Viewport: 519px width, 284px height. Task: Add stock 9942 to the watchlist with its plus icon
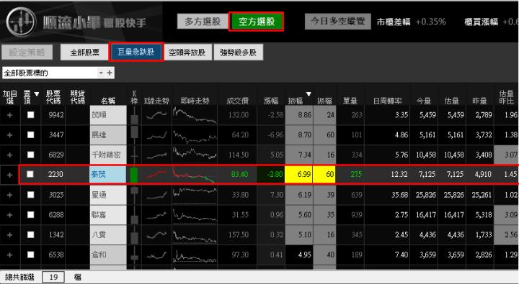click(x=9, y=115)
